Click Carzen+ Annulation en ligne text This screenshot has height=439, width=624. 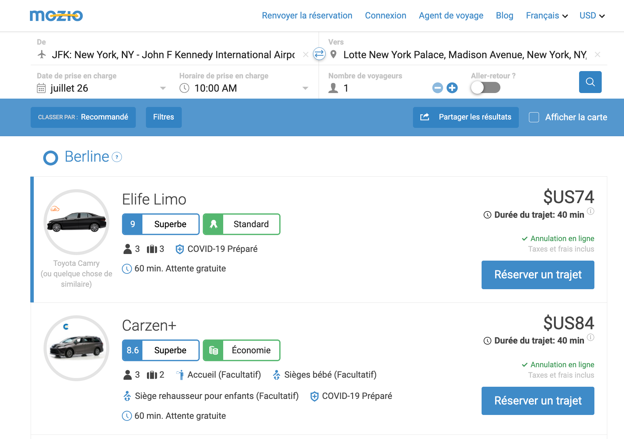coord(562,365)
